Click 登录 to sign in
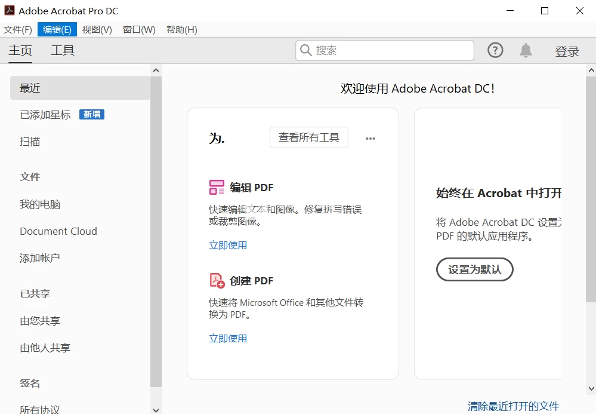This screenshot has height=414, width=596. (567, 51)
